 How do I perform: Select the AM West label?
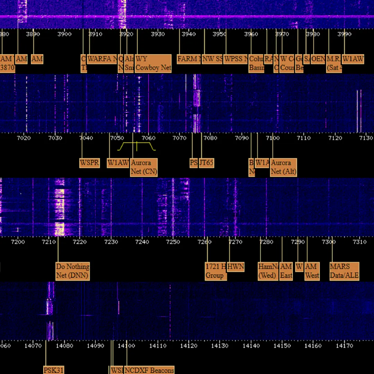(x=312, y=271)
